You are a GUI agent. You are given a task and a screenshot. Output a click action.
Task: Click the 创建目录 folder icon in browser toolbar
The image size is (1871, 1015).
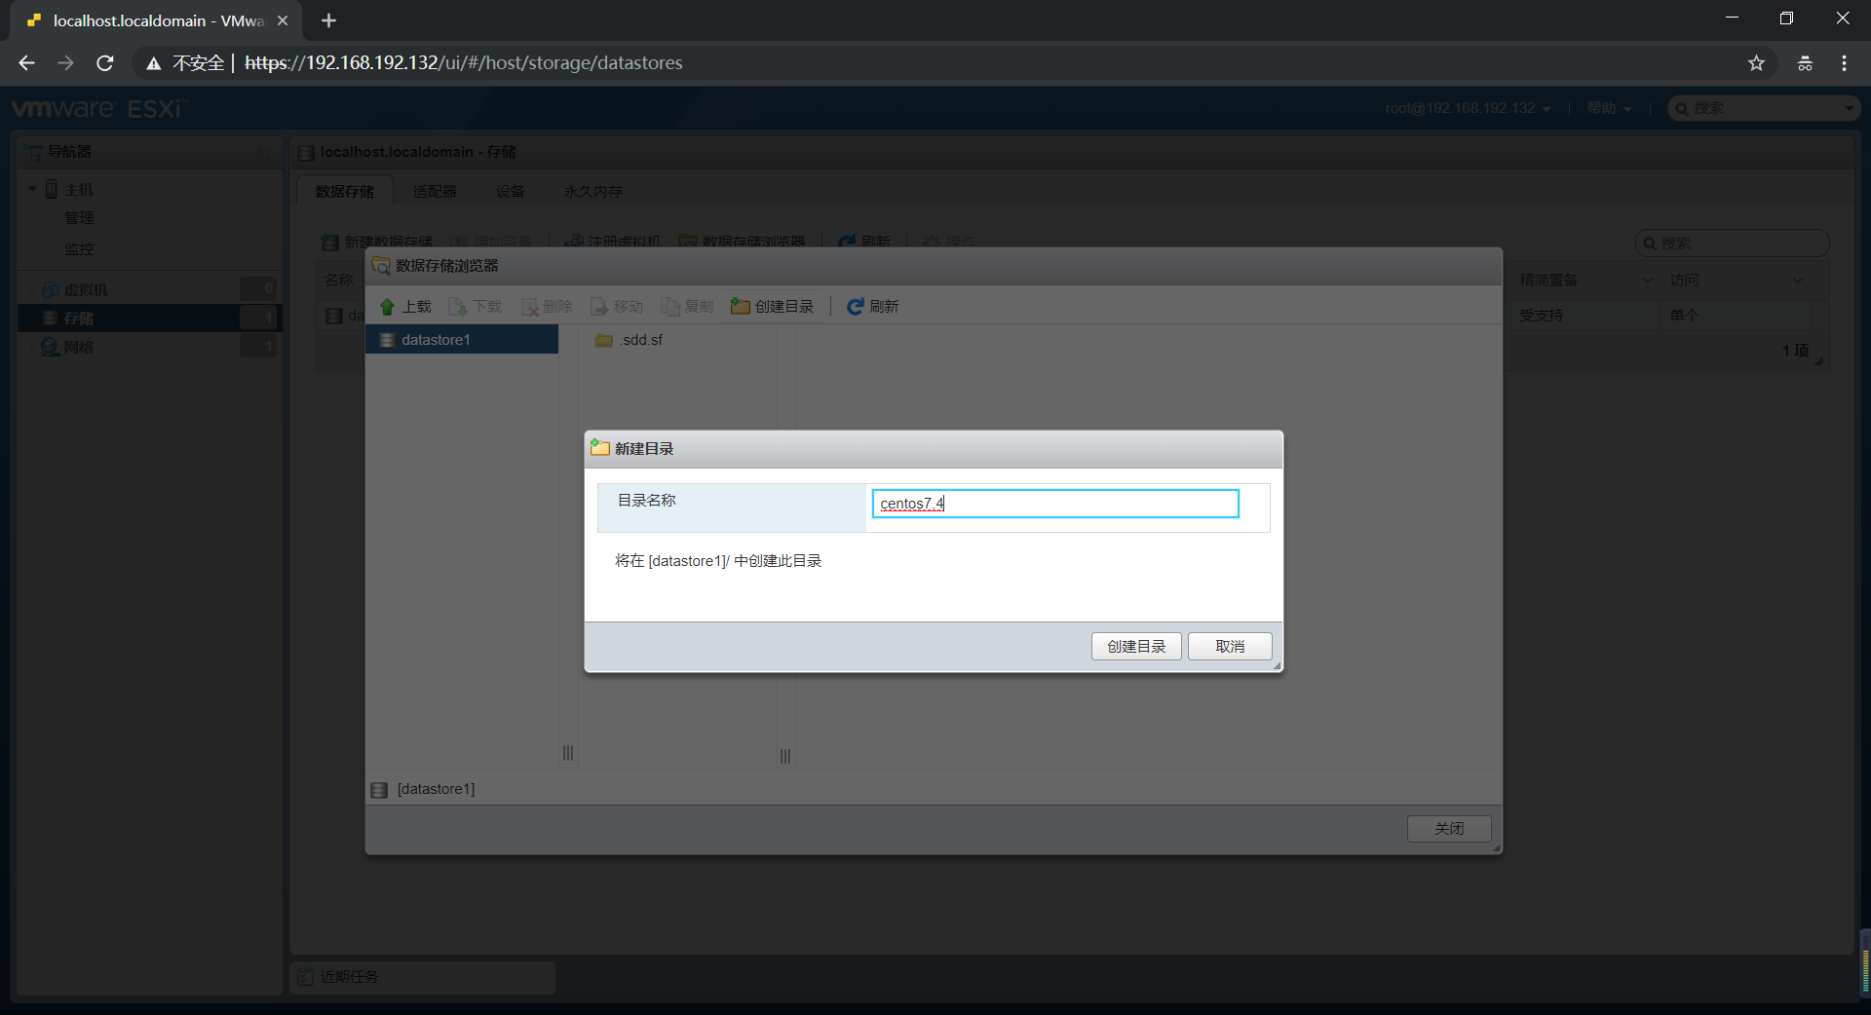click(x=741, y=307)
